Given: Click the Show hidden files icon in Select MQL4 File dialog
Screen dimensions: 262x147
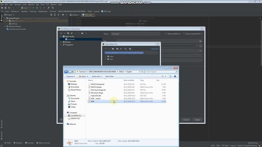Looking at the screenshot, I should click(130, 49).
